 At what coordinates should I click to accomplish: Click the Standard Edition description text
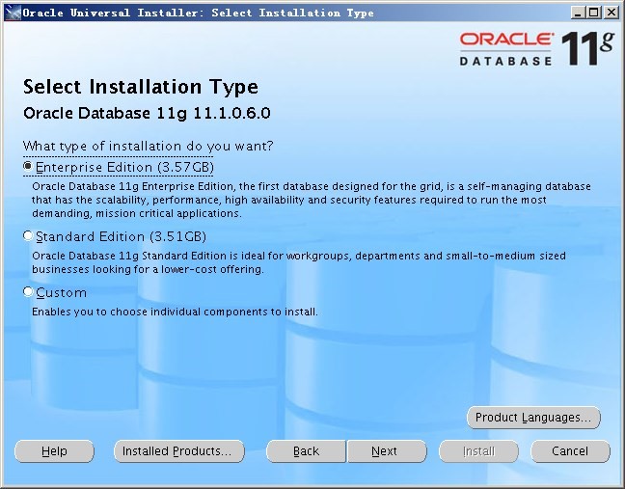[x=298, y=262]
